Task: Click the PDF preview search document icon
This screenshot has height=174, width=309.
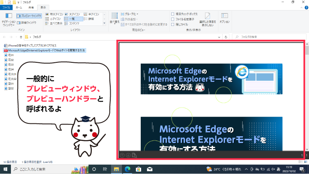Action: (134, 155)
